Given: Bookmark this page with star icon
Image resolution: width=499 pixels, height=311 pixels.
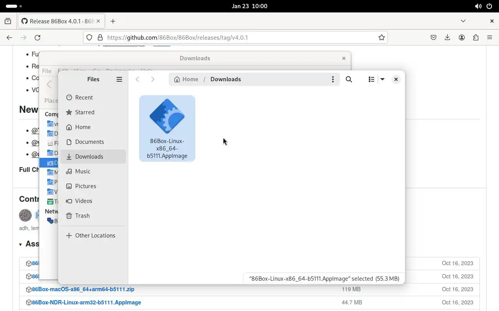Looking at the screenshot, I should pyautogui.click(x=382, y=38).
